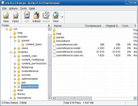This screenshot has width=138, height=106.
Task: Collapse the panels folder in tree
Action: [15, 41]
